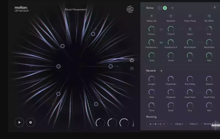Click the delay Pan knob
220x139 pixels.
coord(209,29)
